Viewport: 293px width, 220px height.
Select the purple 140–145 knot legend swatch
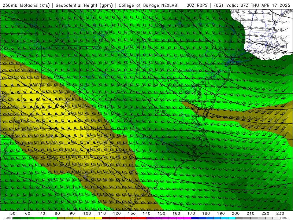pyautogui.click(x=150, y=218)
